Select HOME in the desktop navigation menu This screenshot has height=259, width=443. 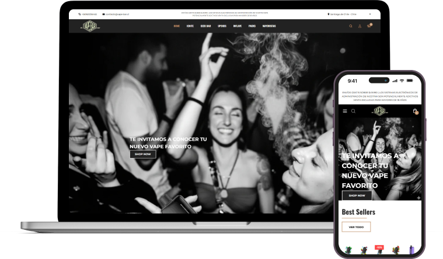click(x=177, y=26)
